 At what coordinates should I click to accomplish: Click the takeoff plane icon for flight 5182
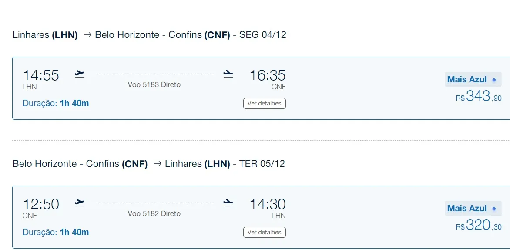80,203
